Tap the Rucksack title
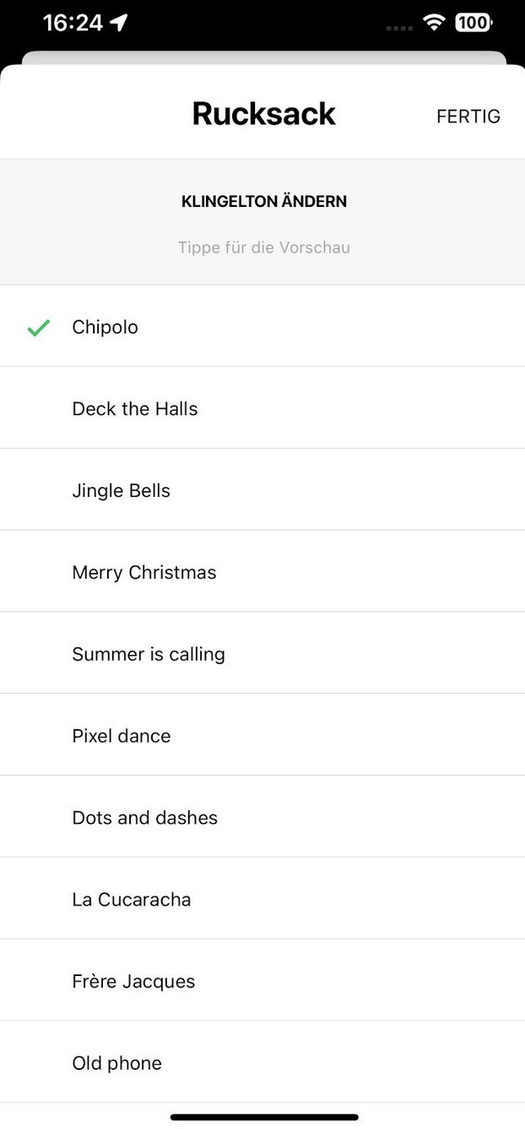The height and width of the screenshot is (1129, 525). tap(263, 114)
